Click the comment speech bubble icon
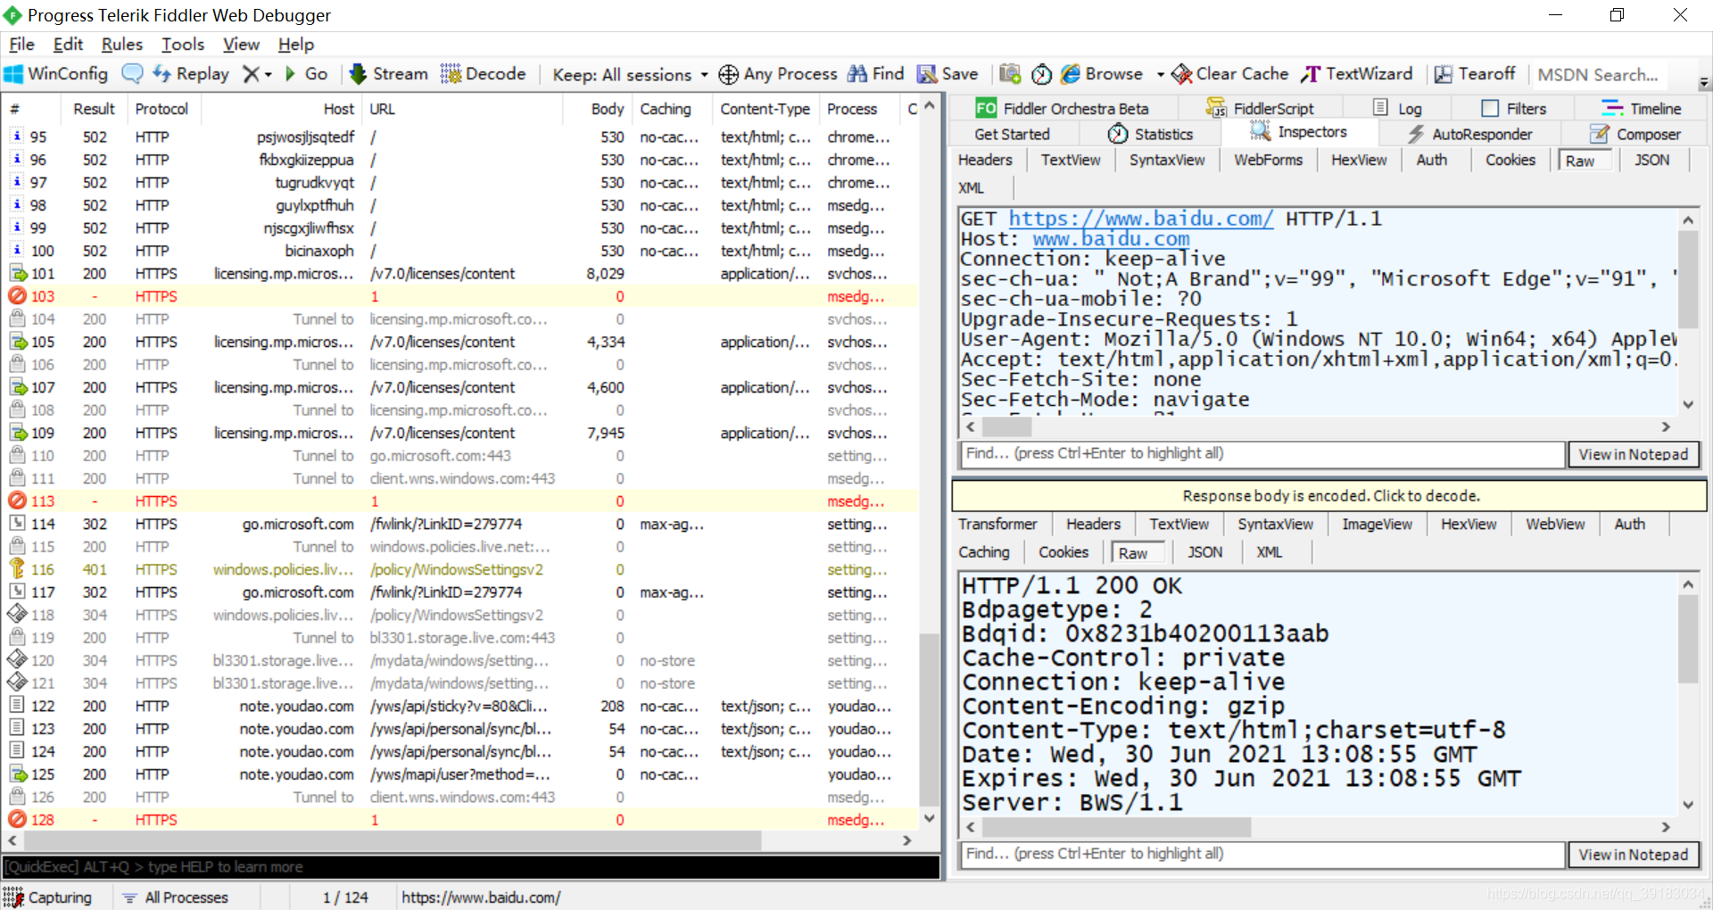1713x910 pixels. [x=132, y=74]
